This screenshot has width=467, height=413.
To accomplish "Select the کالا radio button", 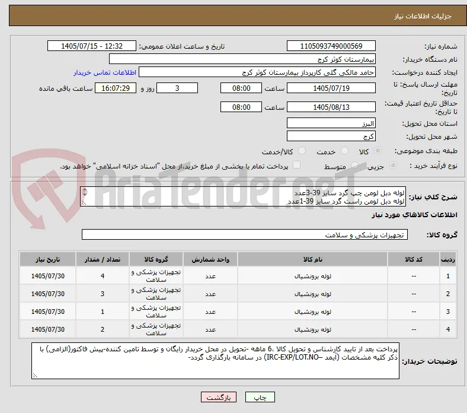I will coord(378,151).
